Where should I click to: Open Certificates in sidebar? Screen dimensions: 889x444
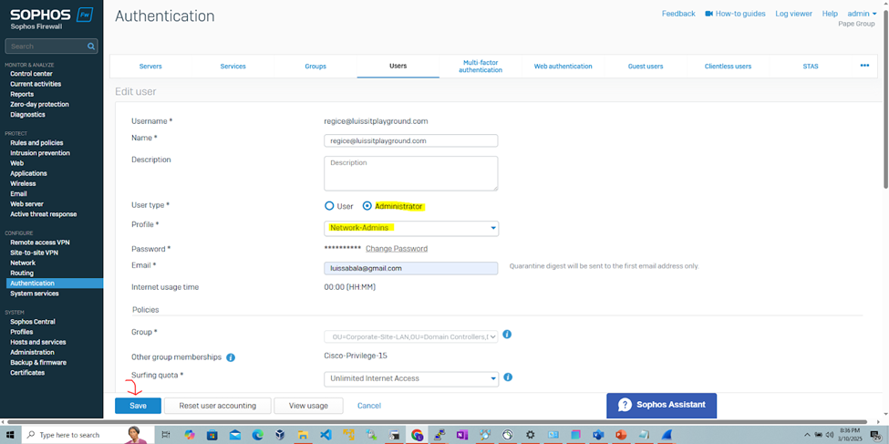coord(27,373)
